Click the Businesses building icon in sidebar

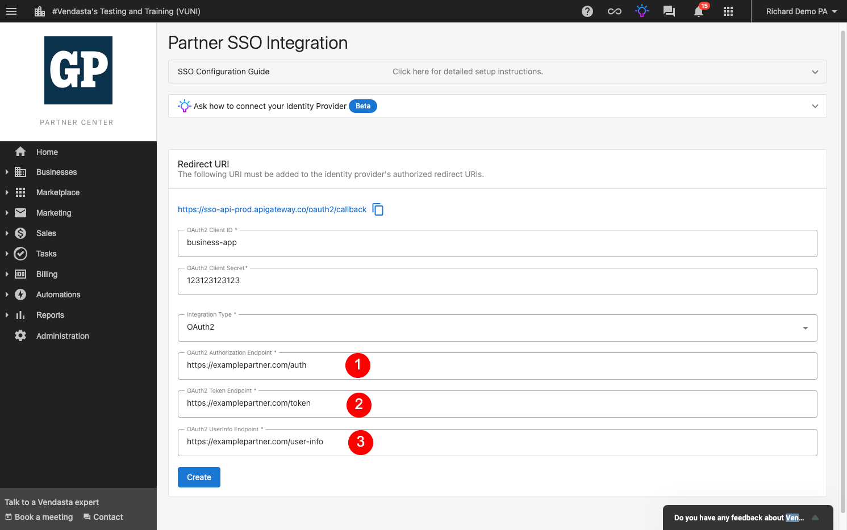click(x=20, y=172)
